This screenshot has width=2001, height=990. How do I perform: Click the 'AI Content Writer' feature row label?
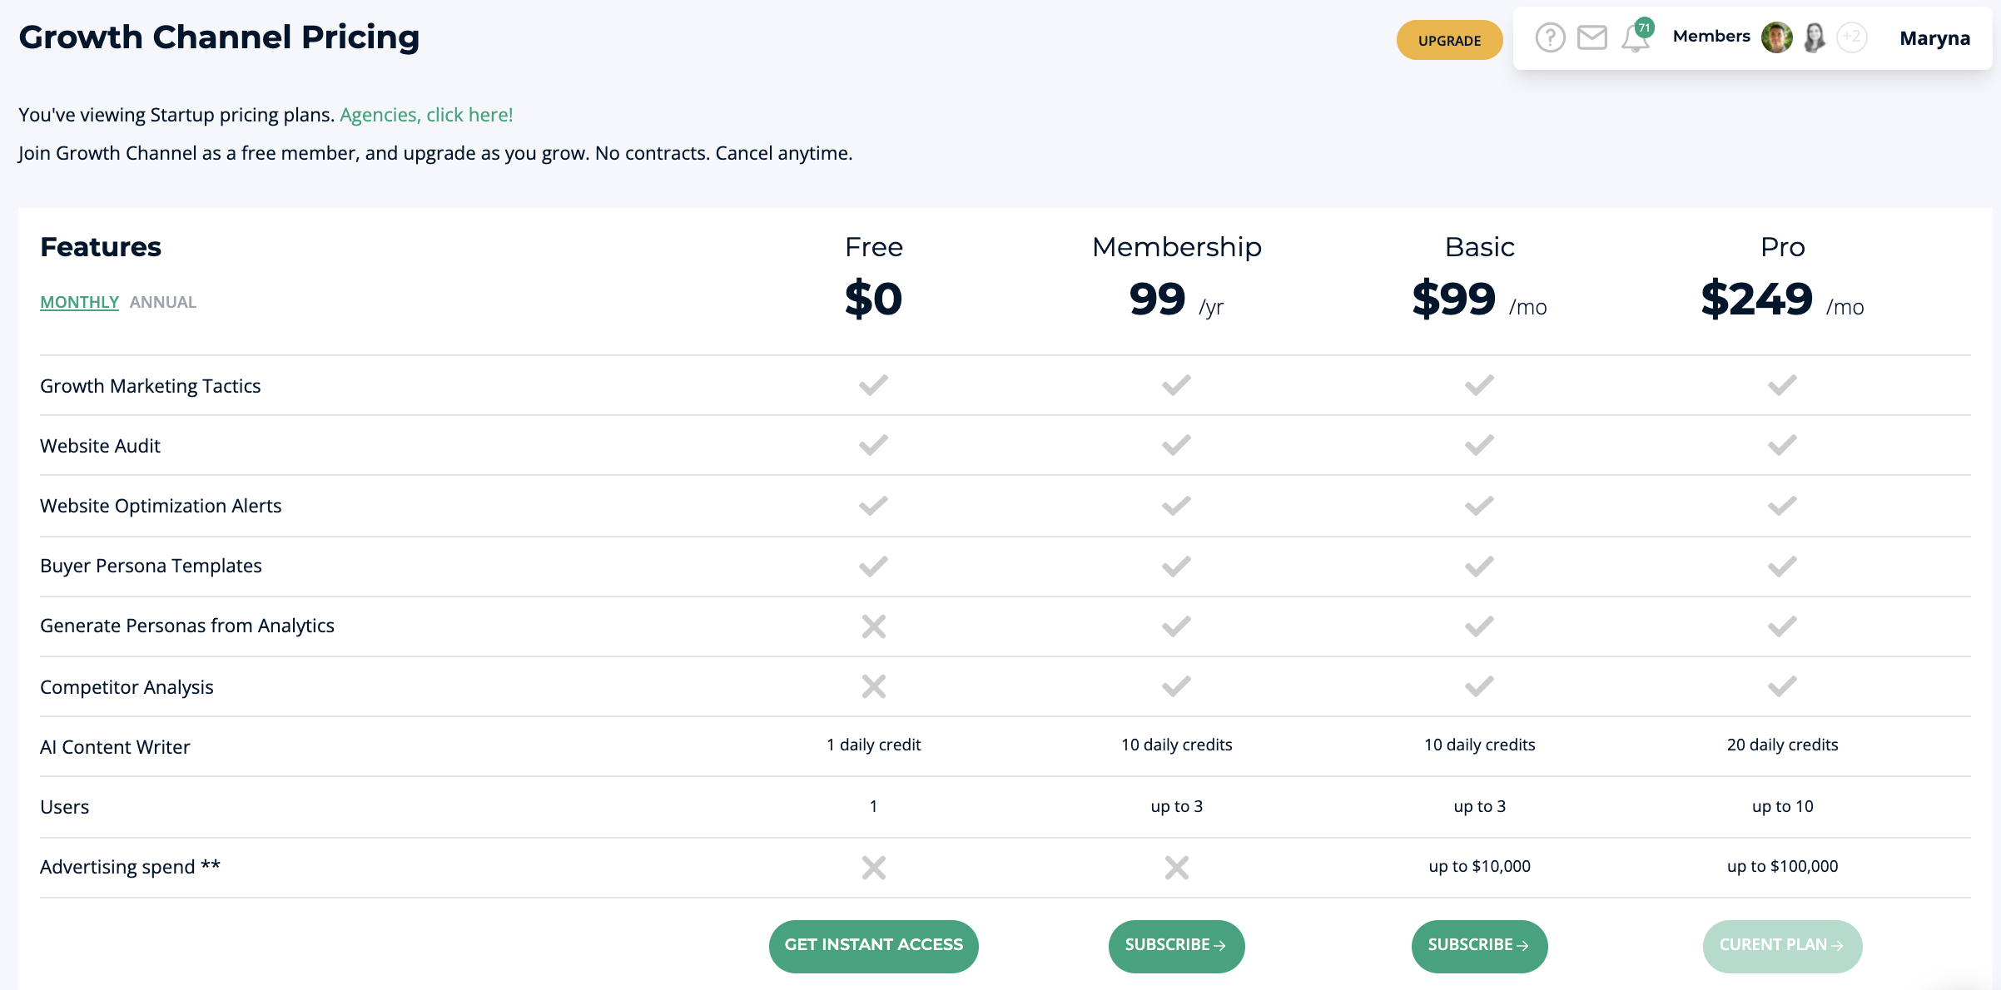pos(115,747)
